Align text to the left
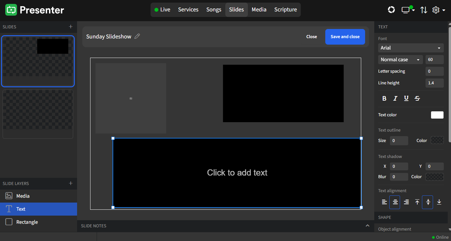Screen dimensions: 451x241 384,202
